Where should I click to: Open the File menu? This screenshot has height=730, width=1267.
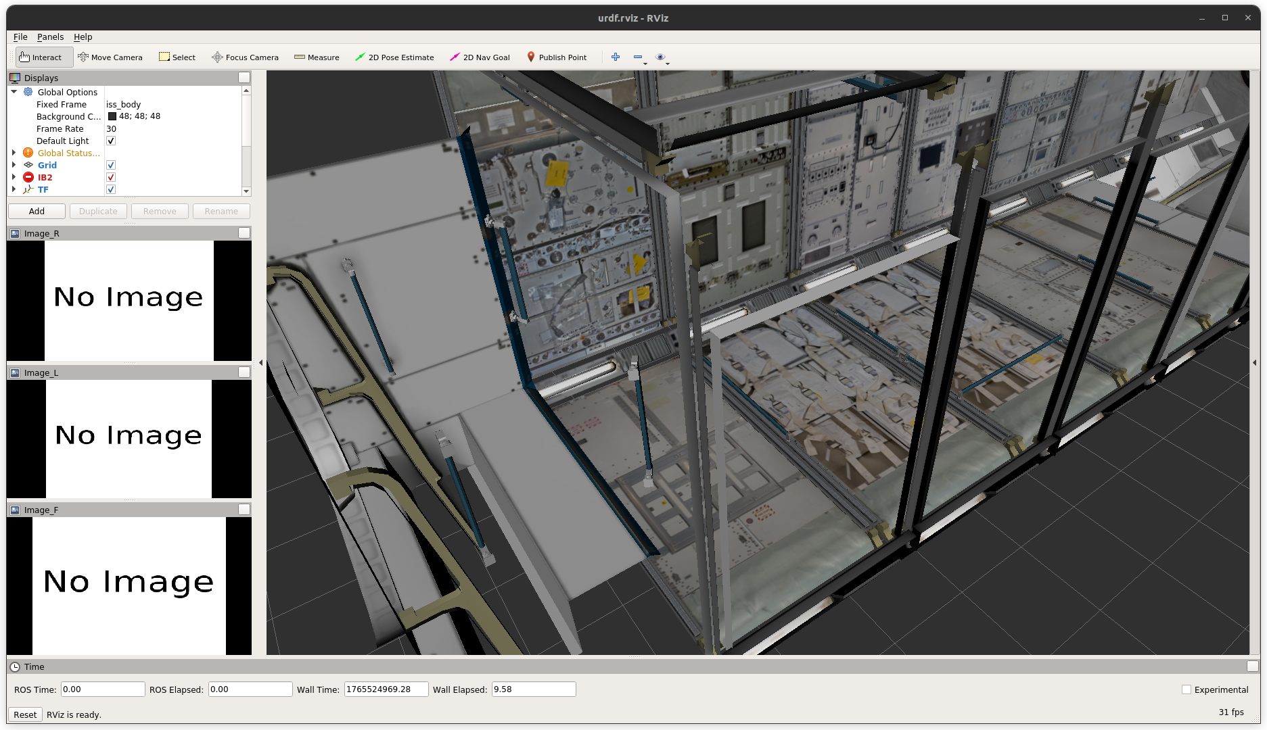pyautogui.click(x=20, y=36)
